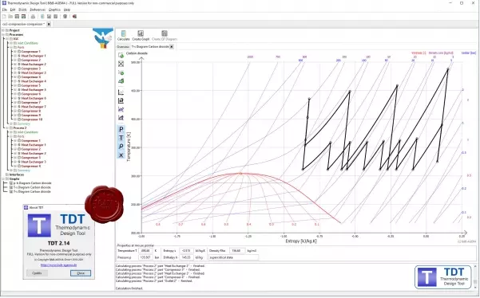Toggle the P isobar lines button

coord(121,129)
